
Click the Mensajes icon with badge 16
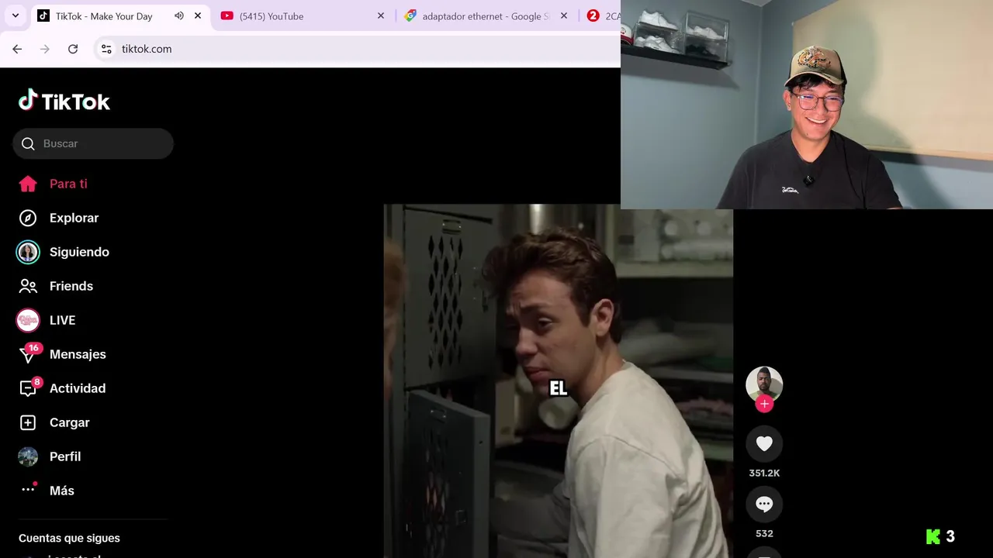coord(29,354)
